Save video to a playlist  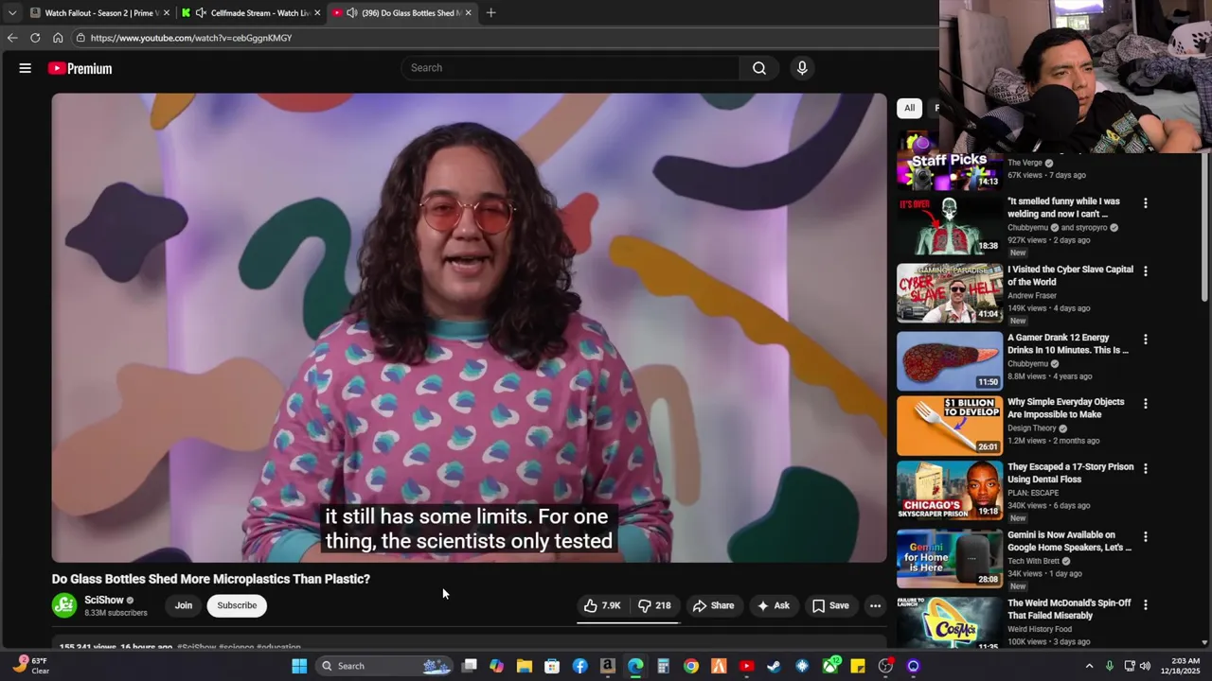click(x=830, y=605)
